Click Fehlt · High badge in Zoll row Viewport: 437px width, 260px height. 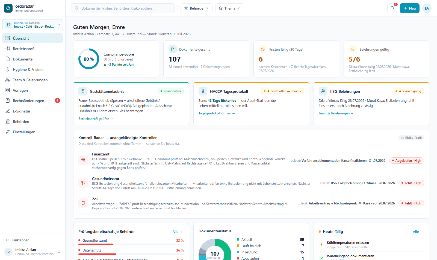pyautogui.click(x=411, y=203)
